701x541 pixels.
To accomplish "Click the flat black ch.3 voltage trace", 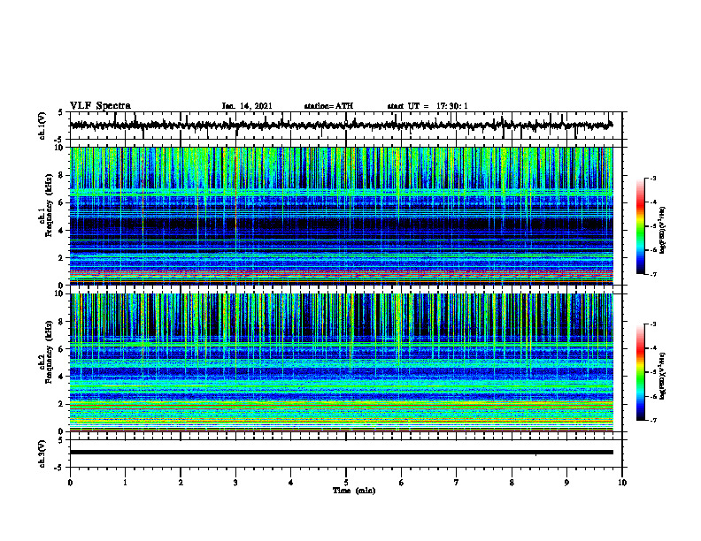I will pyautogui.click(x=341, y=453).
